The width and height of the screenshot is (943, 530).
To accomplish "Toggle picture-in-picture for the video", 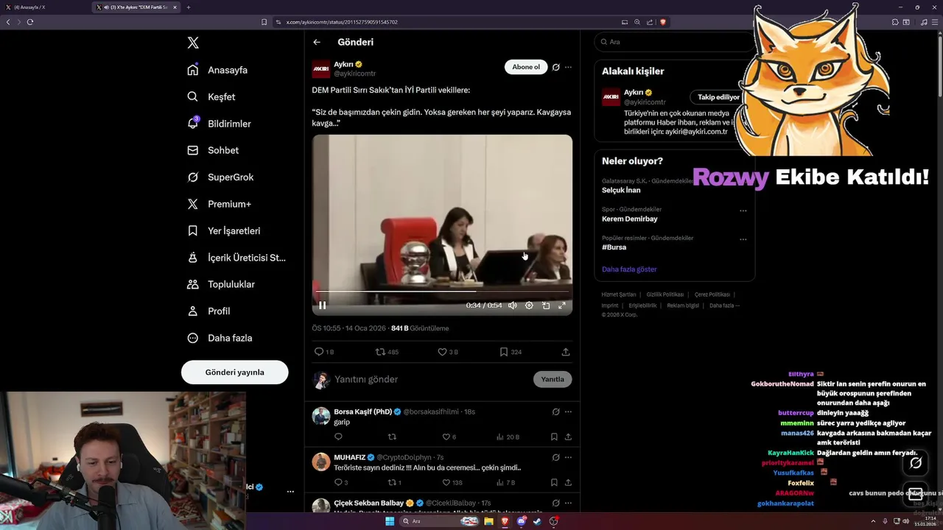I will (546, 305).
